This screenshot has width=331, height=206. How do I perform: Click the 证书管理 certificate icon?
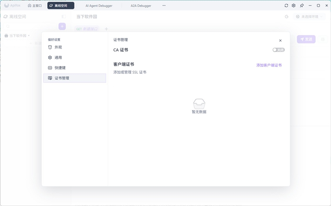click(50, 78)
